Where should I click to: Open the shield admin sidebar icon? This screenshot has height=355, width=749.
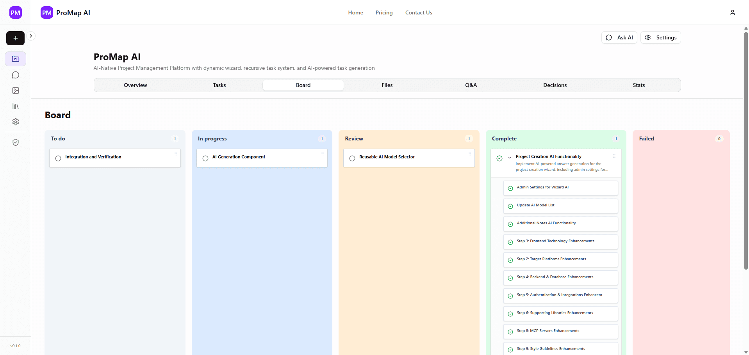point(16,142)
